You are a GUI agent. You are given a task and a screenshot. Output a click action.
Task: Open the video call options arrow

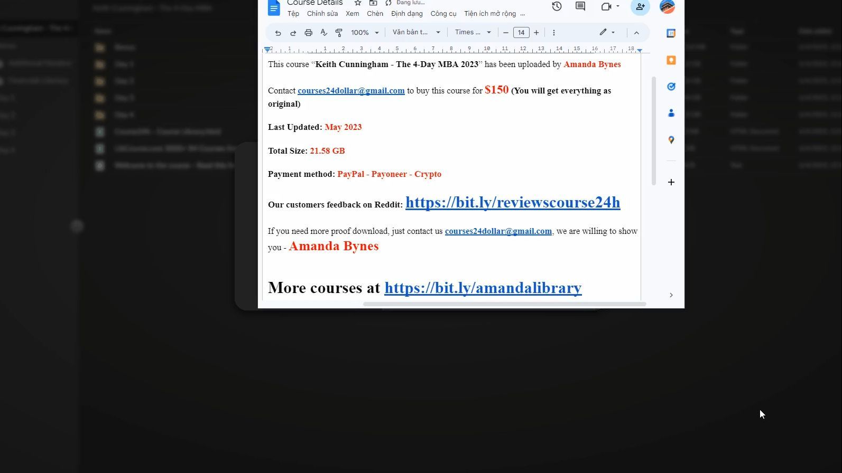[x=618, y=6]
